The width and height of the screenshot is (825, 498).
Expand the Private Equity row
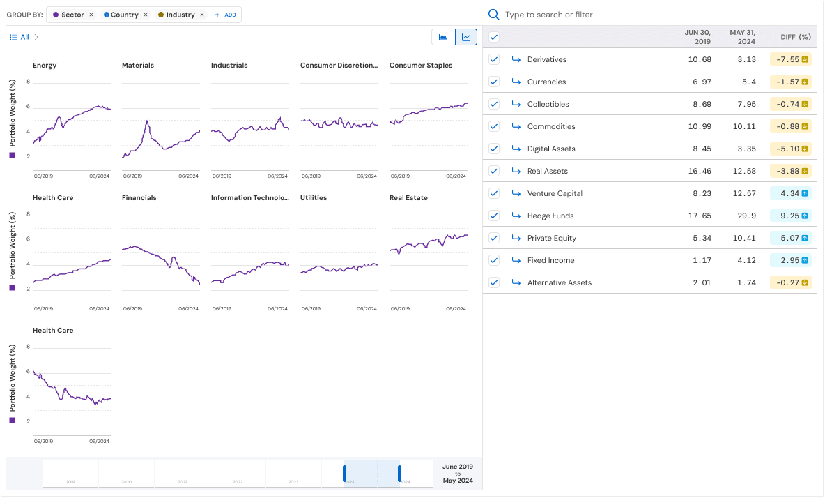516,238
